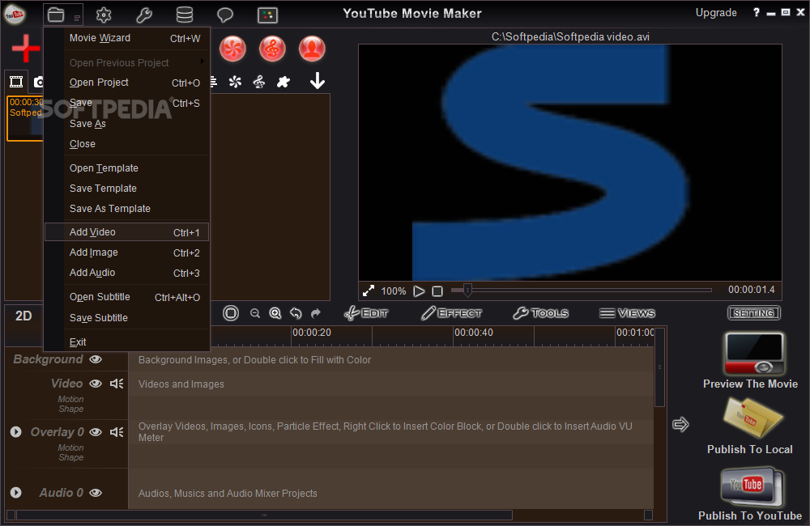Open the gear settings icon in the title bar
The height and width of the screenshot is (526, 810).
point(104,15)
